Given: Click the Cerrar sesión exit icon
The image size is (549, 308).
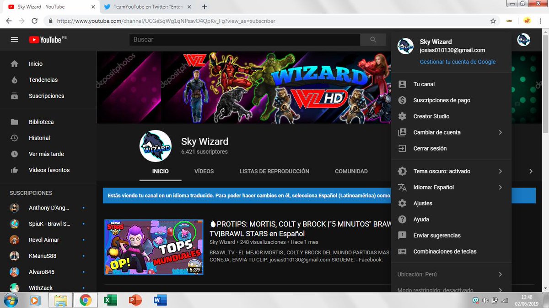Looking at the screenshot, I should pos(402,148).
